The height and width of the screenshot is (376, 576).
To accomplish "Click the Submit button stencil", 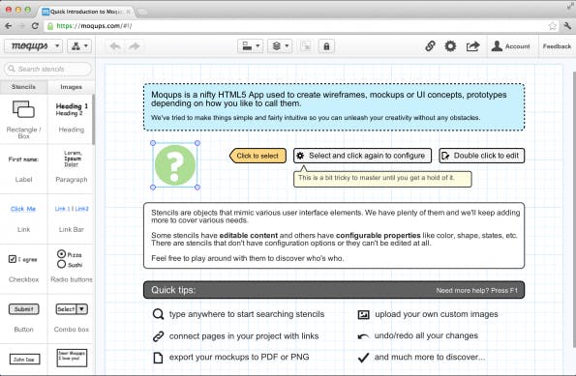I will (x=23, y=309).
